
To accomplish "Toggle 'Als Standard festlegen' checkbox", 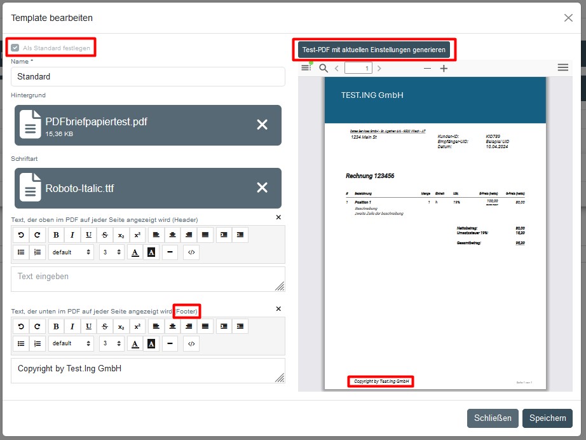I will 15,48.
